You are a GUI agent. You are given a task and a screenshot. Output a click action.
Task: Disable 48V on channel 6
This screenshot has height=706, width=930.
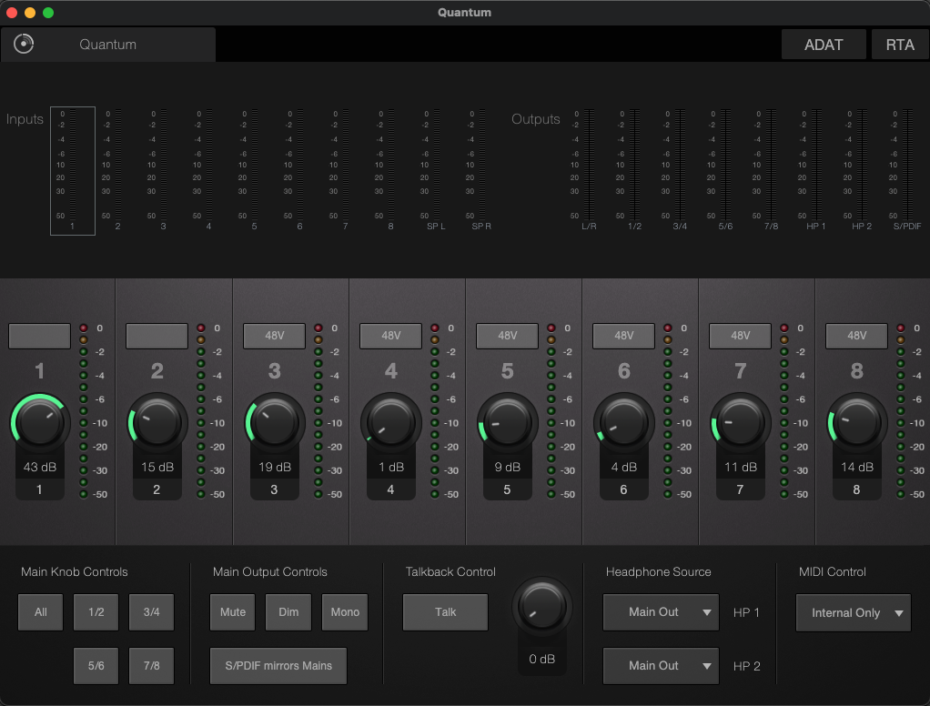624,336
